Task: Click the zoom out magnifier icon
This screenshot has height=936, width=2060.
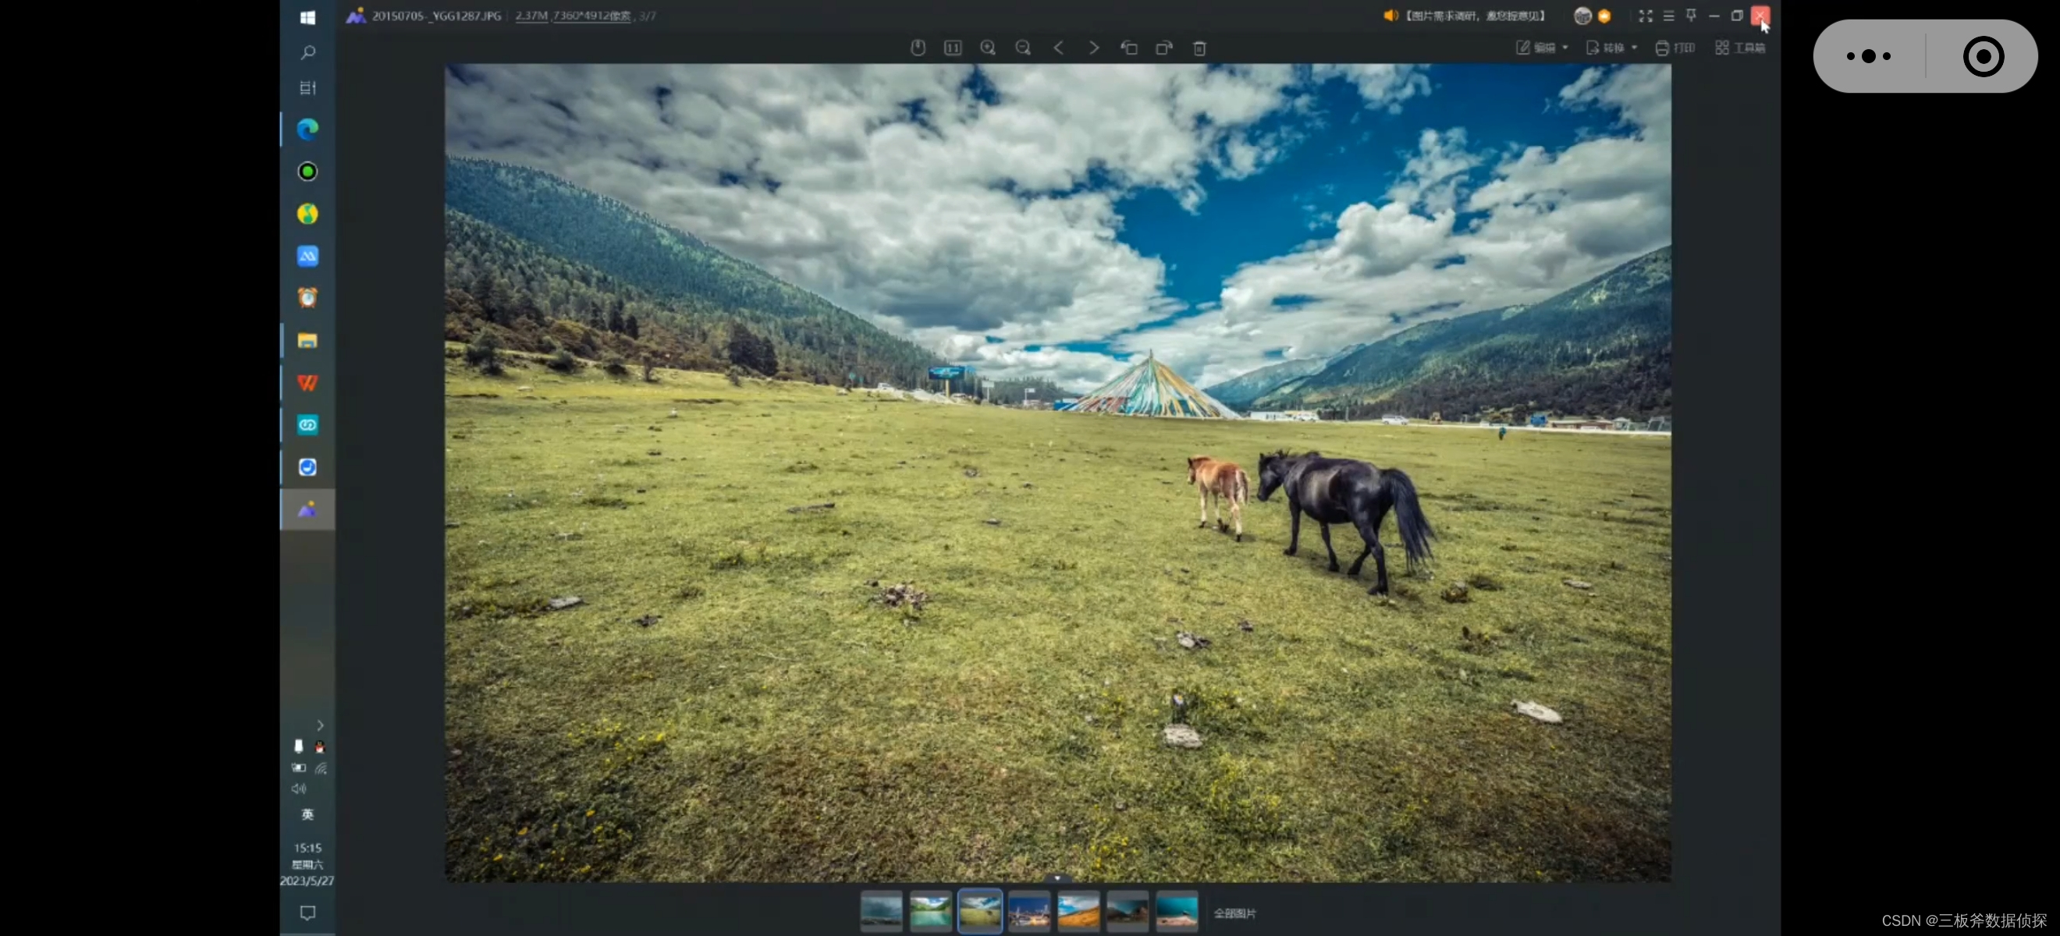Action: click(x=1023, y=48)
